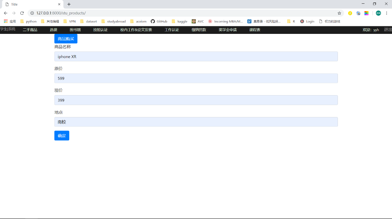Click the green profile avatar icon
Screen dimensions: 392x219
[378, 13]
